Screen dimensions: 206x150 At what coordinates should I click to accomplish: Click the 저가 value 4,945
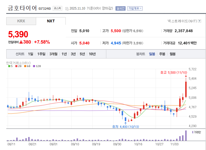coord(116,43)
